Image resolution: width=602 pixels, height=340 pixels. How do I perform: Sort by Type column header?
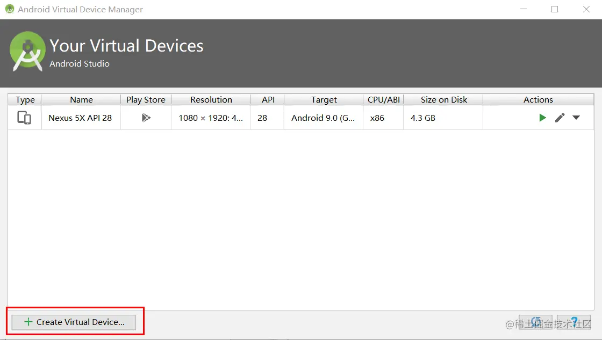coord(25,100)
